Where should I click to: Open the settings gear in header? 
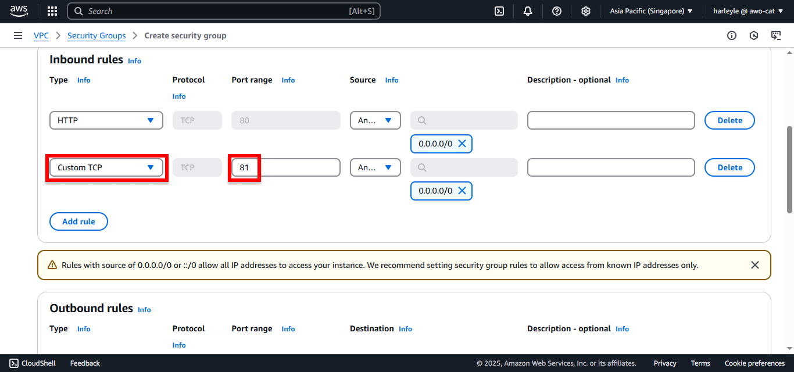[x=586, y=11]
